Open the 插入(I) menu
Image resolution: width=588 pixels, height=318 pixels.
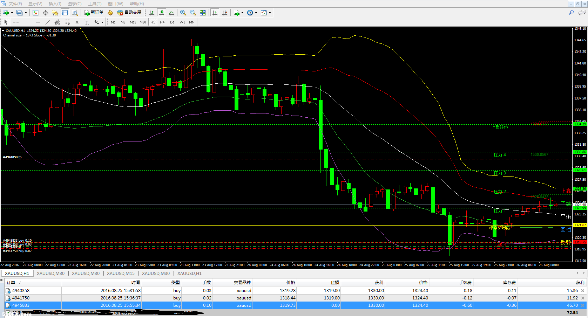point(55,4)
